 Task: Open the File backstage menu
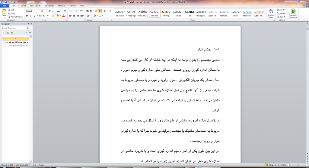click(5, 6)
